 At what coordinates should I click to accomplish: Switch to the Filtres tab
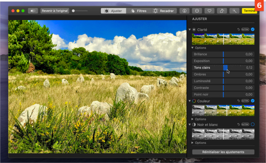[x=138, y=11]
